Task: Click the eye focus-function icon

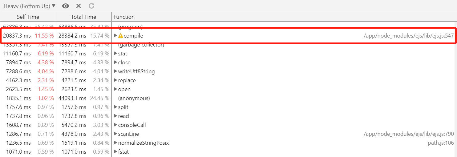Action: pos(65,6)
